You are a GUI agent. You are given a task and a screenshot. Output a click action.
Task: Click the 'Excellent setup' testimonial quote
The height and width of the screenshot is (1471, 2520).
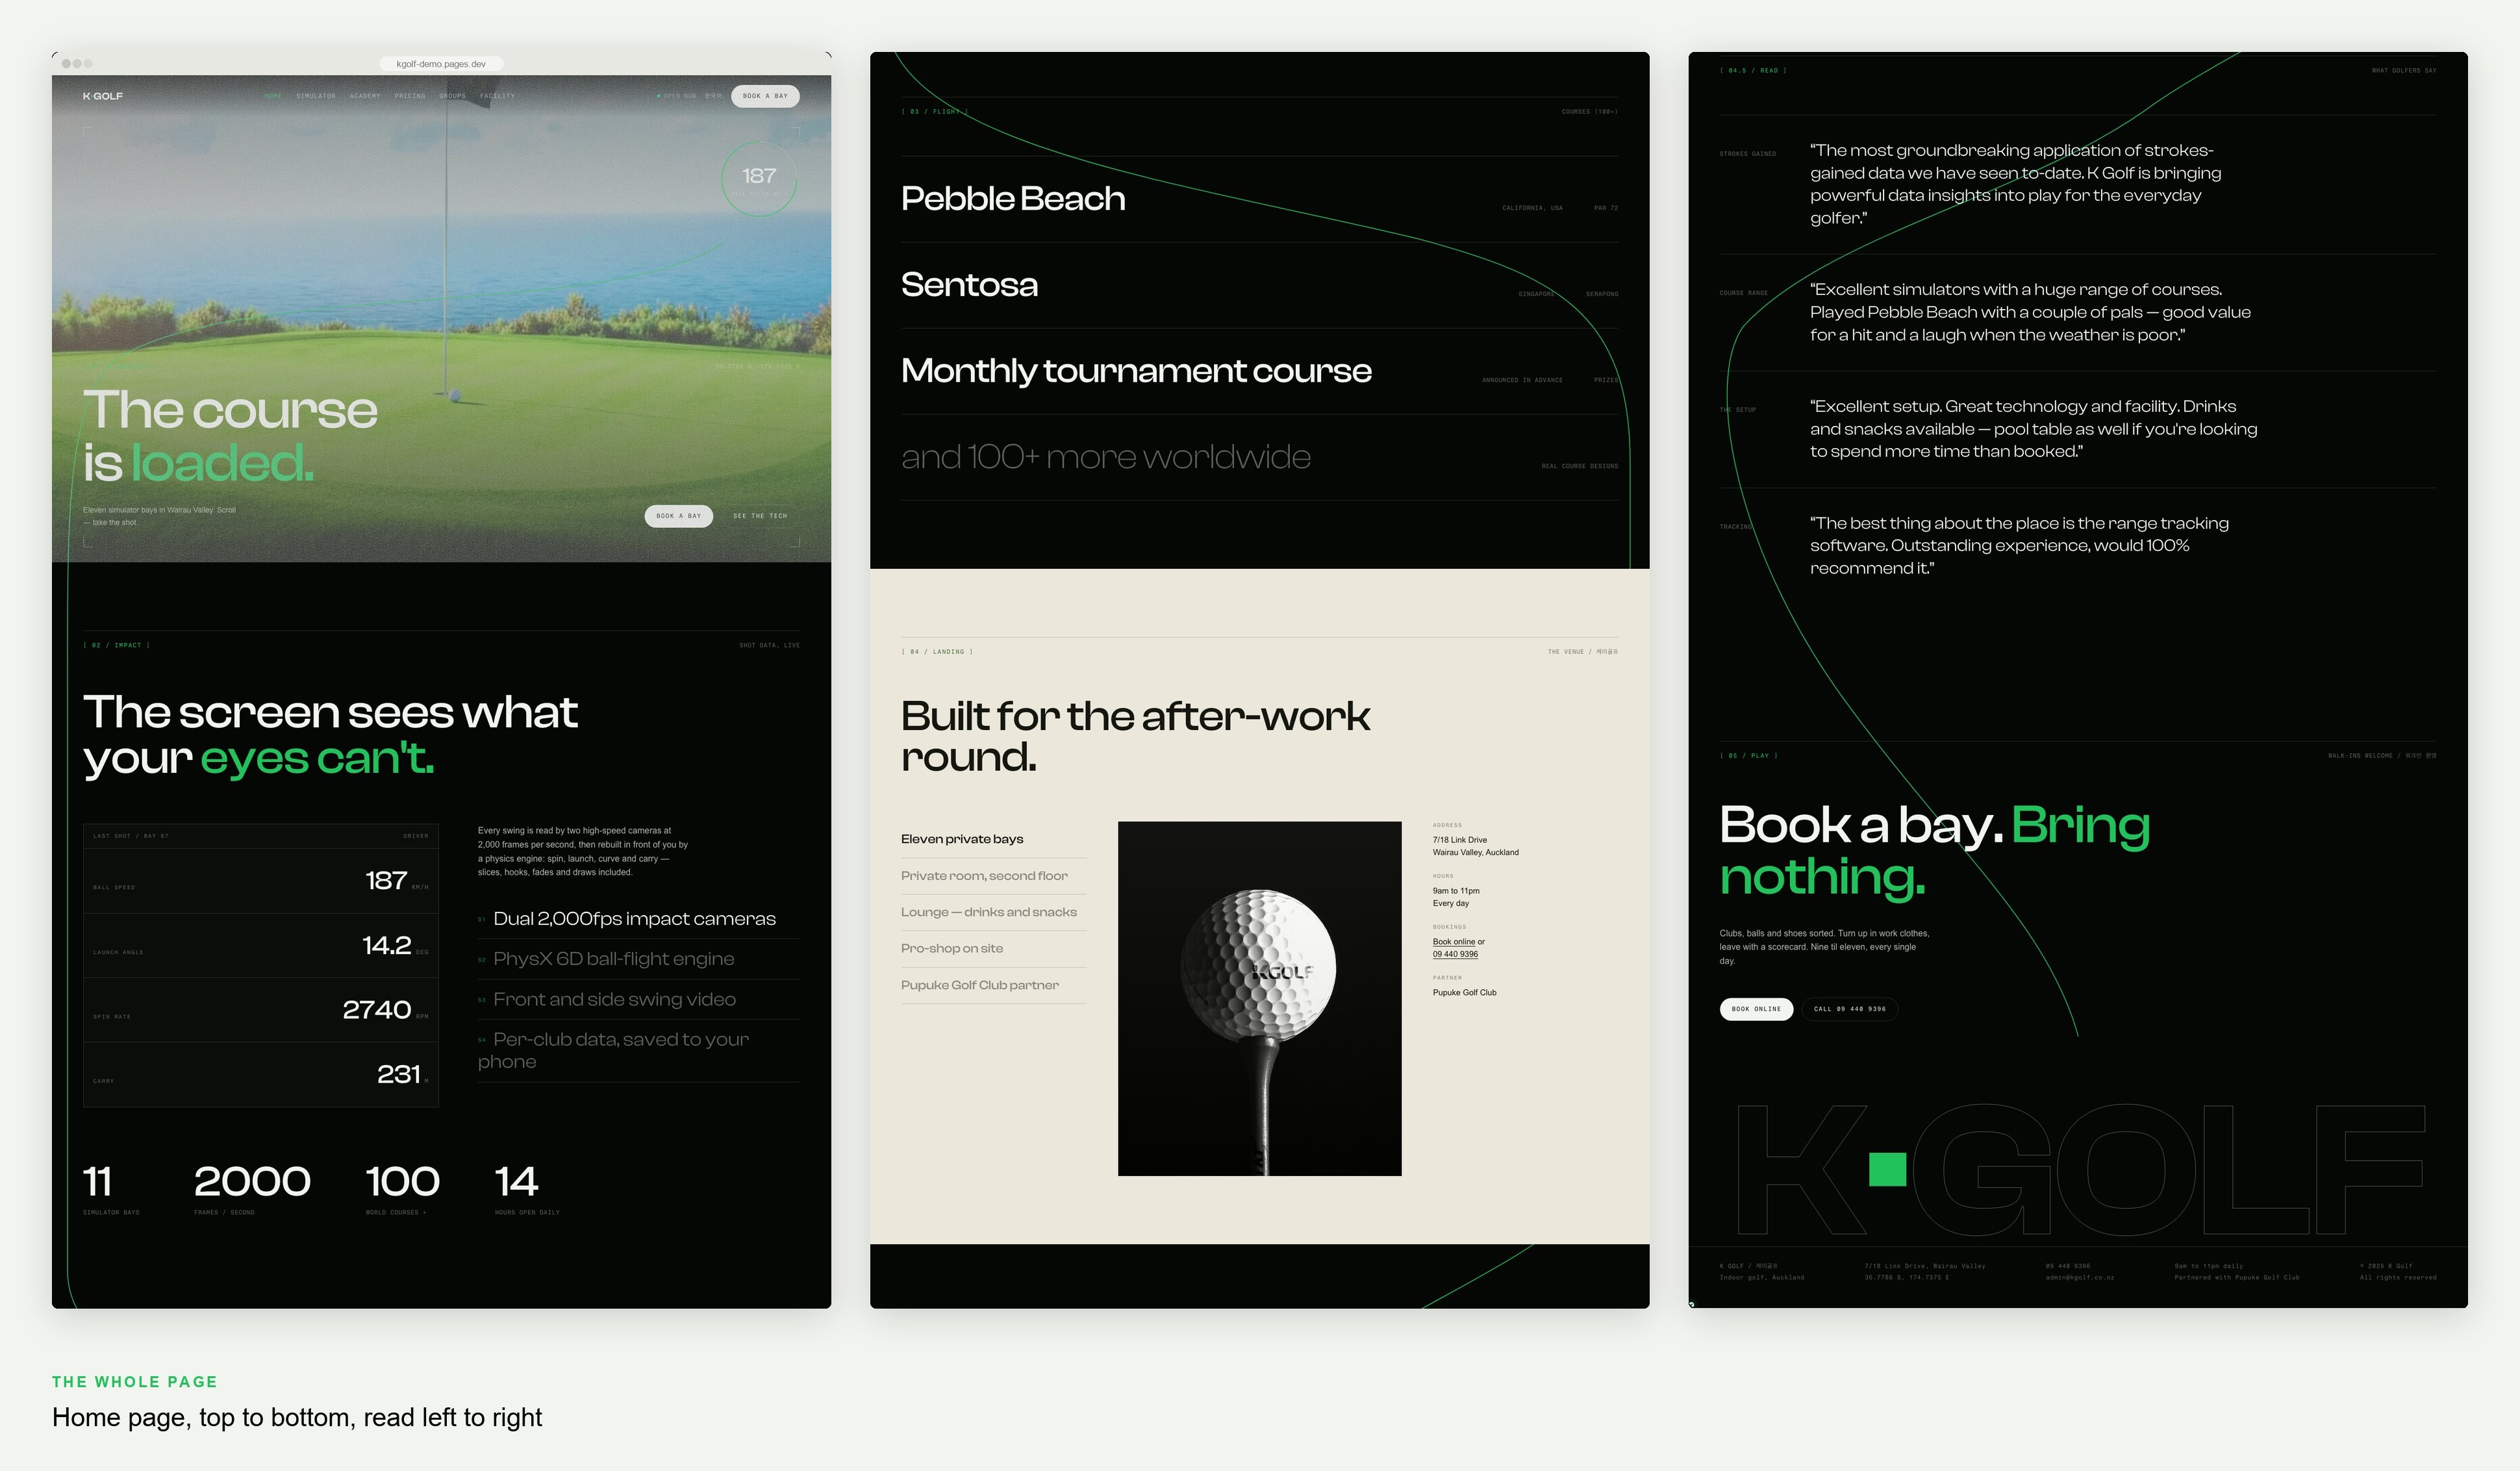point(2033,429)
